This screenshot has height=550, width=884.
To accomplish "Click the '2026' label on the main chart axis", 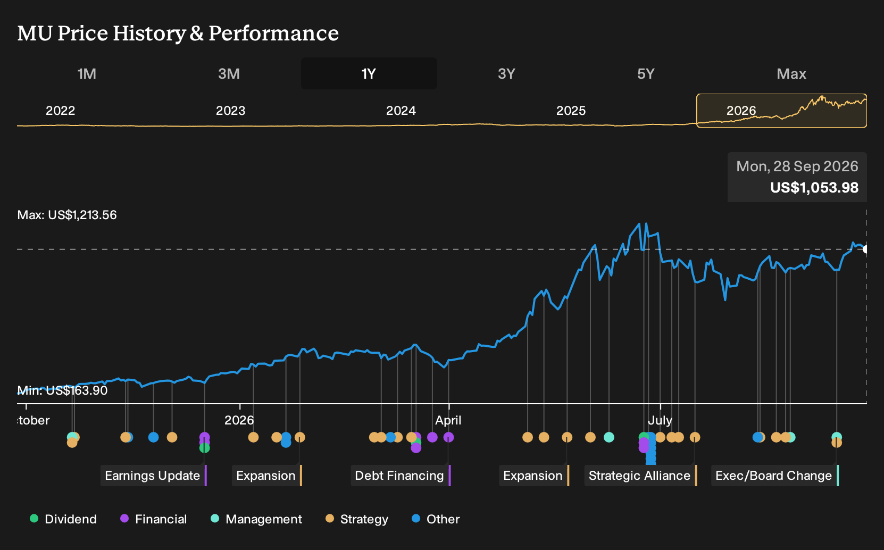I will [239, 420].
